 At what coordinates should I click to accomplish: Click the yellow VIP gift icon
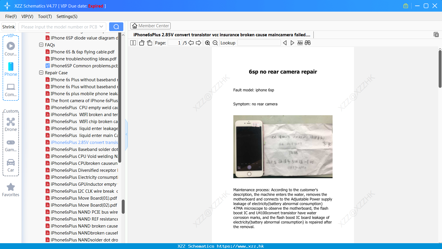click(x=406, y=6)
